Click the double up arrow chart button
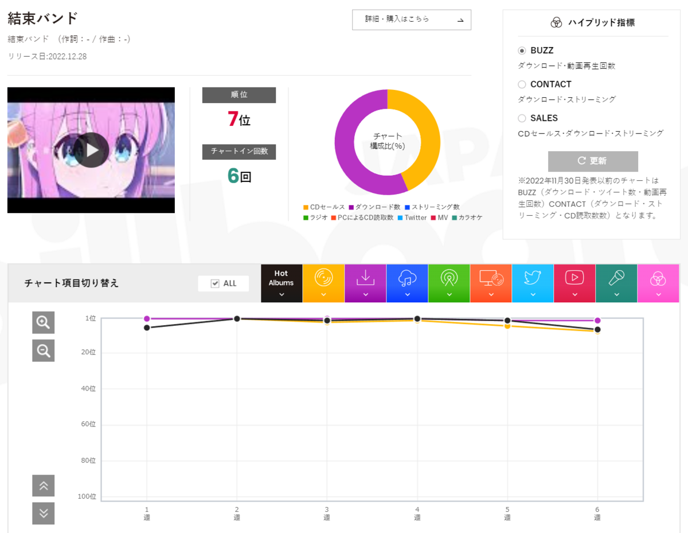 (x=44, y=486)
